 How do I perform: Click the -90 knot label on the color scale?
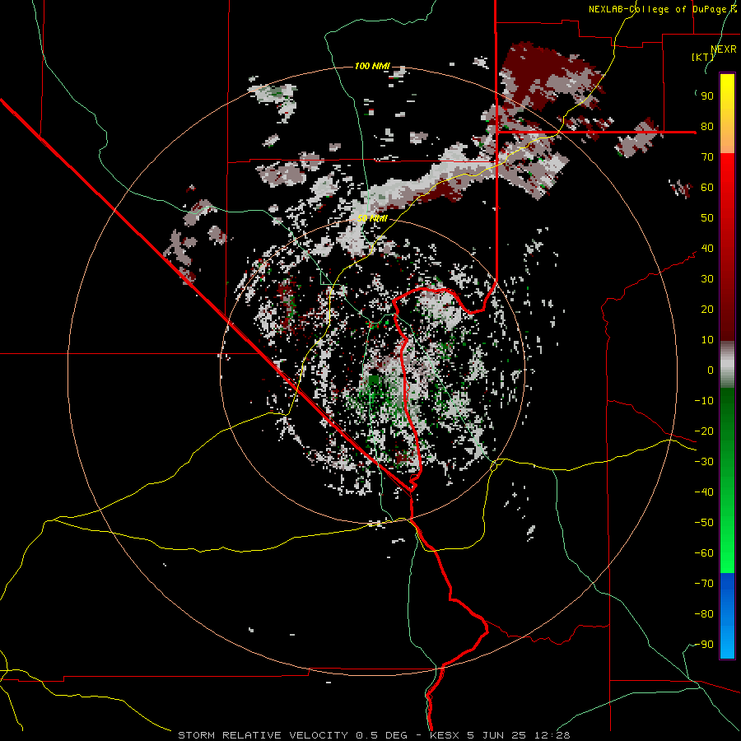(x=704, y=645)
